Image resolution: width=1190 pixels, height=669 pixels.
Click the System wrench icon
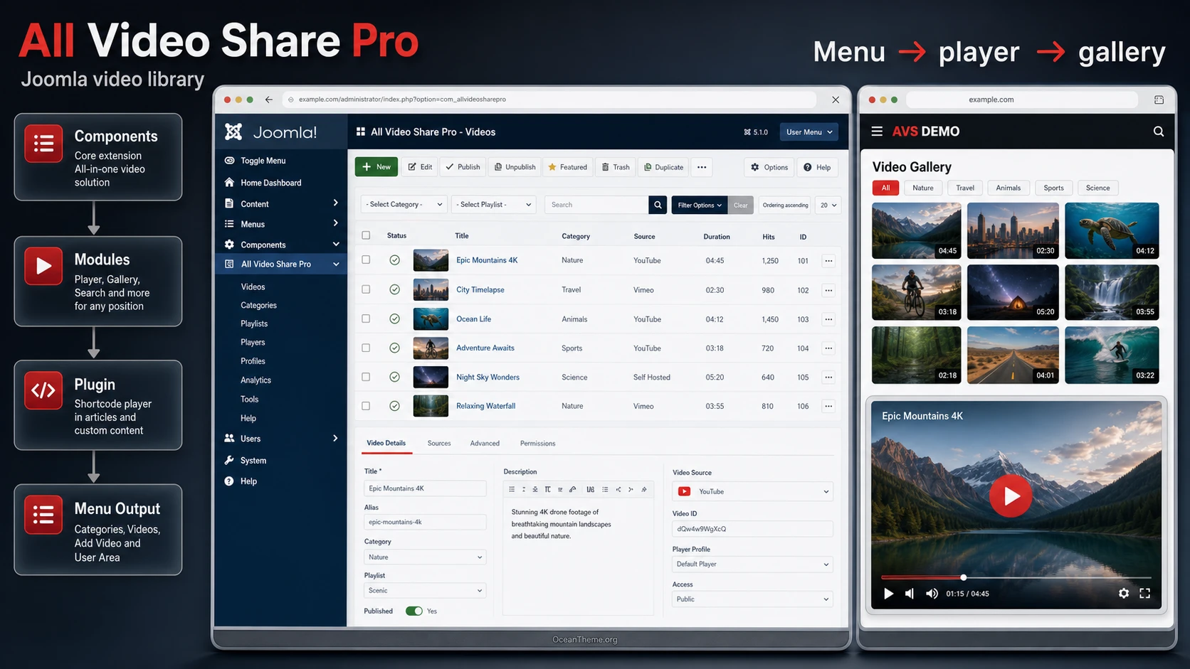click(229, 461)
